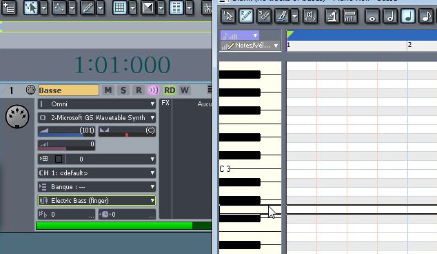The image size is (437, 254).
Task: Choose the half note duration
Action: point(390,16)
